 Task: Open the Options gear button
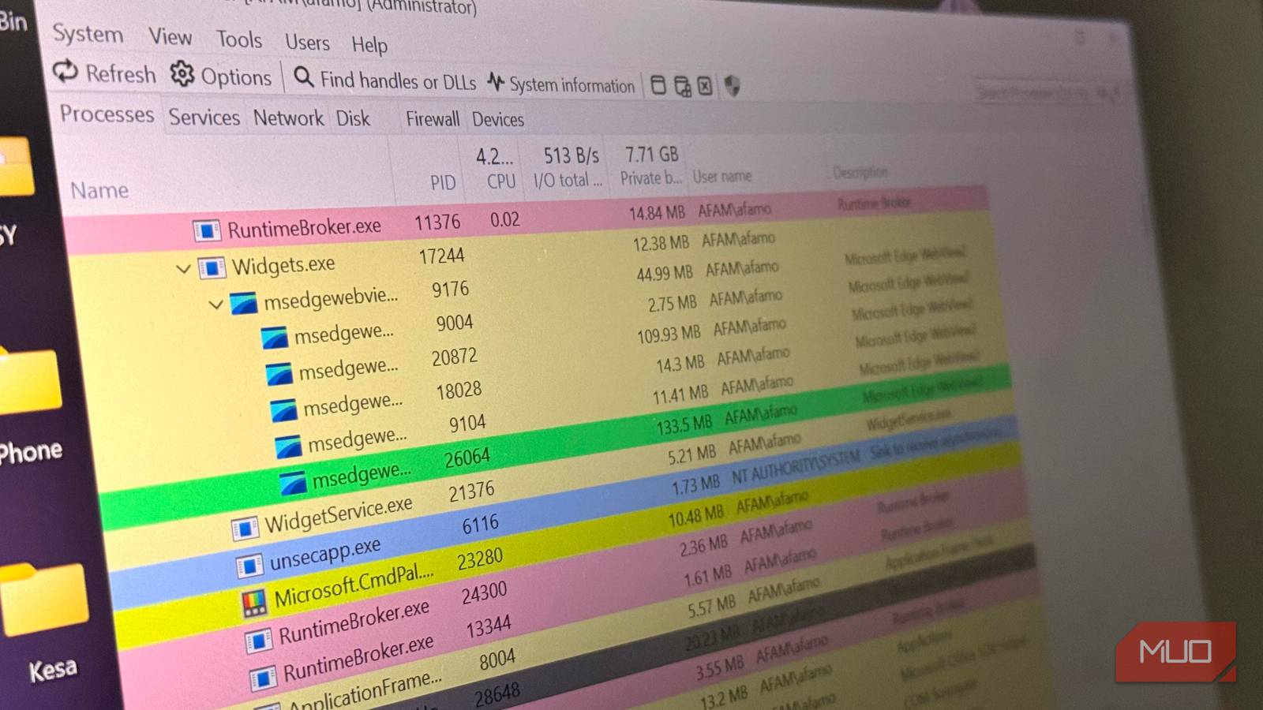(221, 77)
